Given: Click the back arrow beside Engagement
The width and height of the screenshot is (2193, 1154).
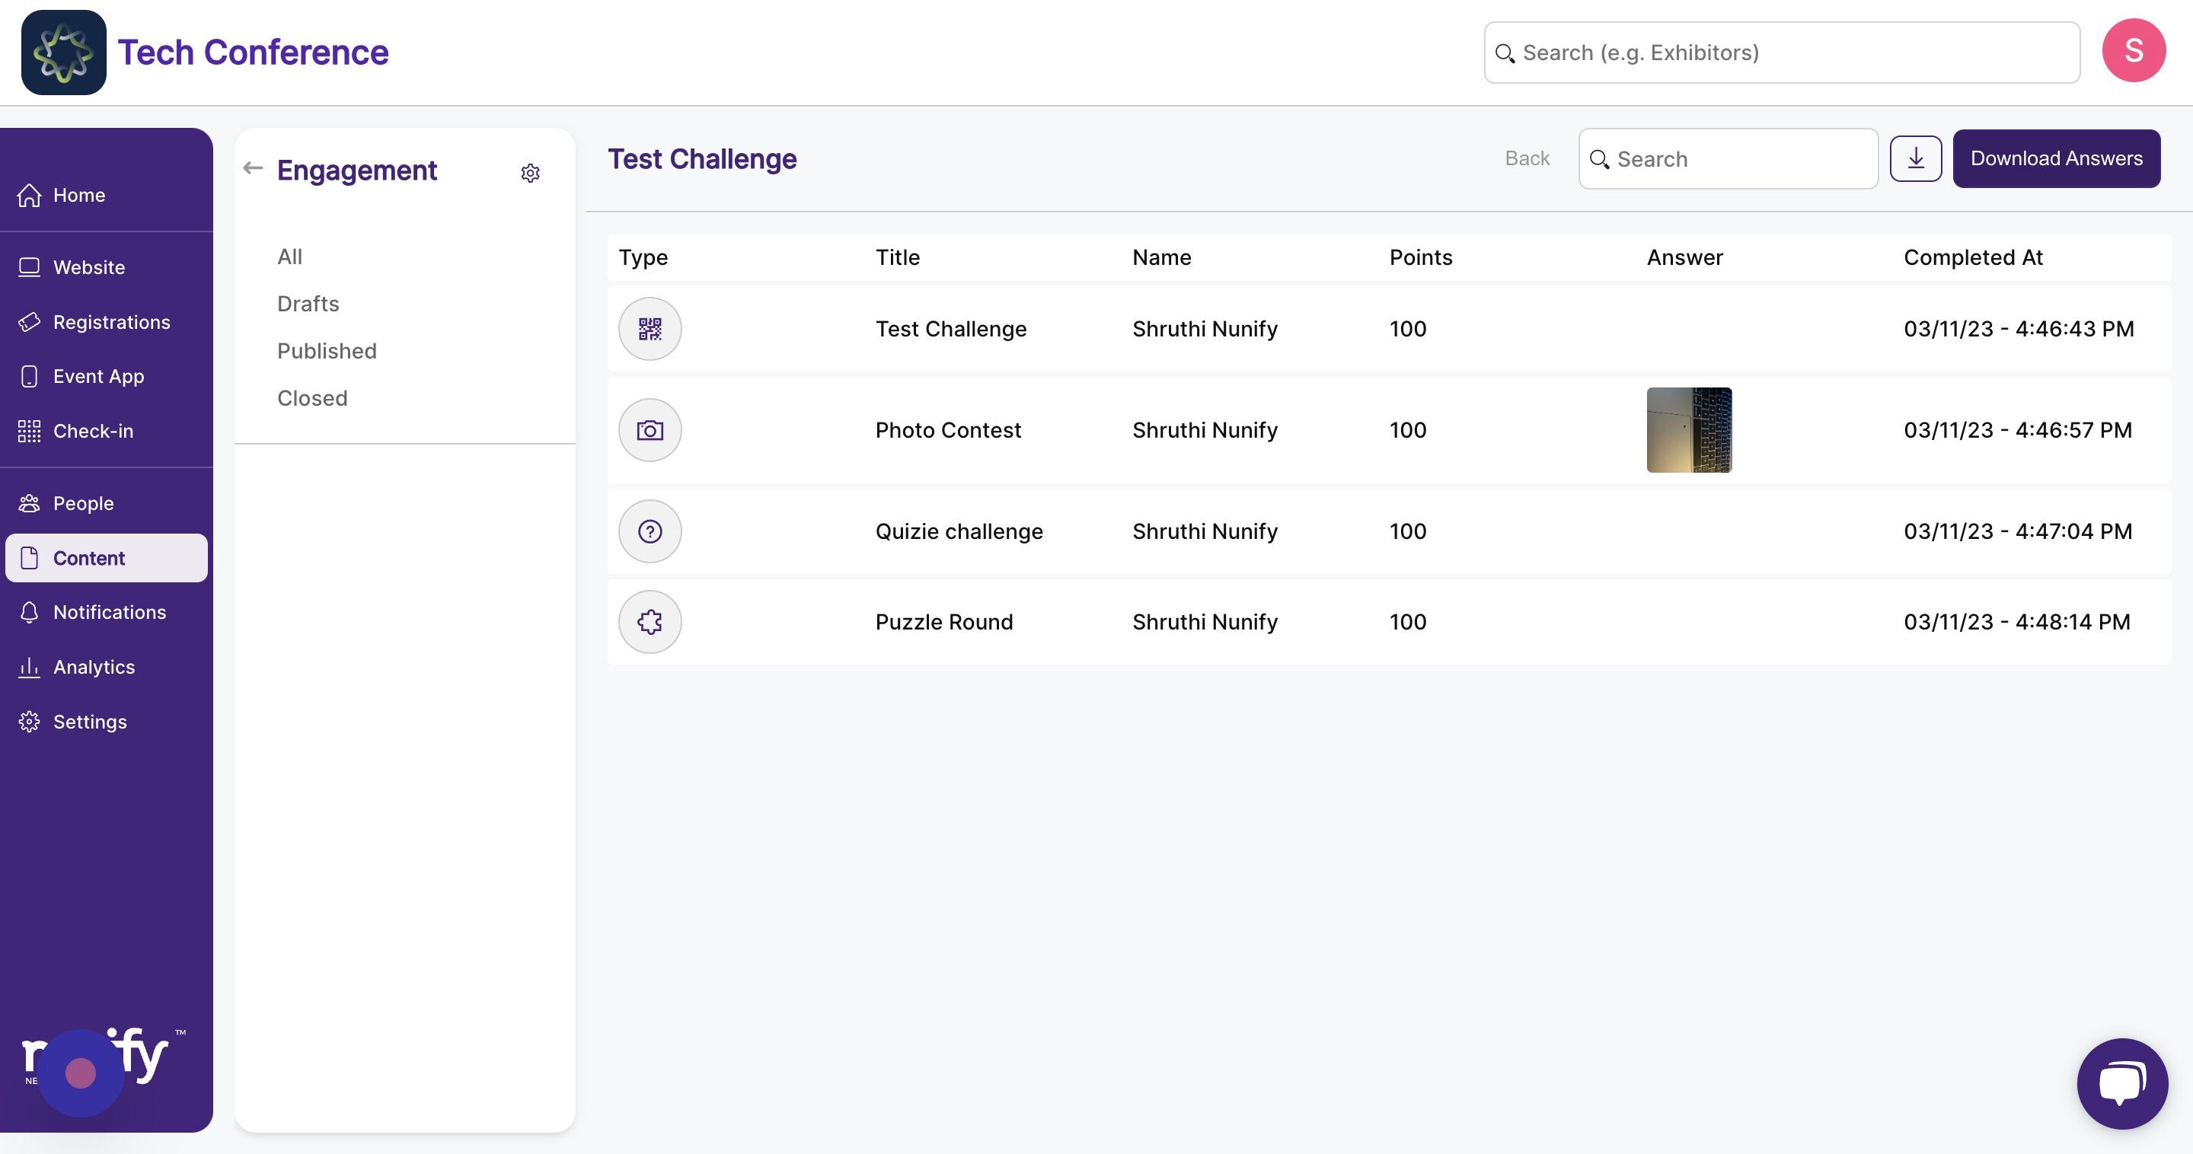Looking at the screenshot, I should [x=253, y=168].
